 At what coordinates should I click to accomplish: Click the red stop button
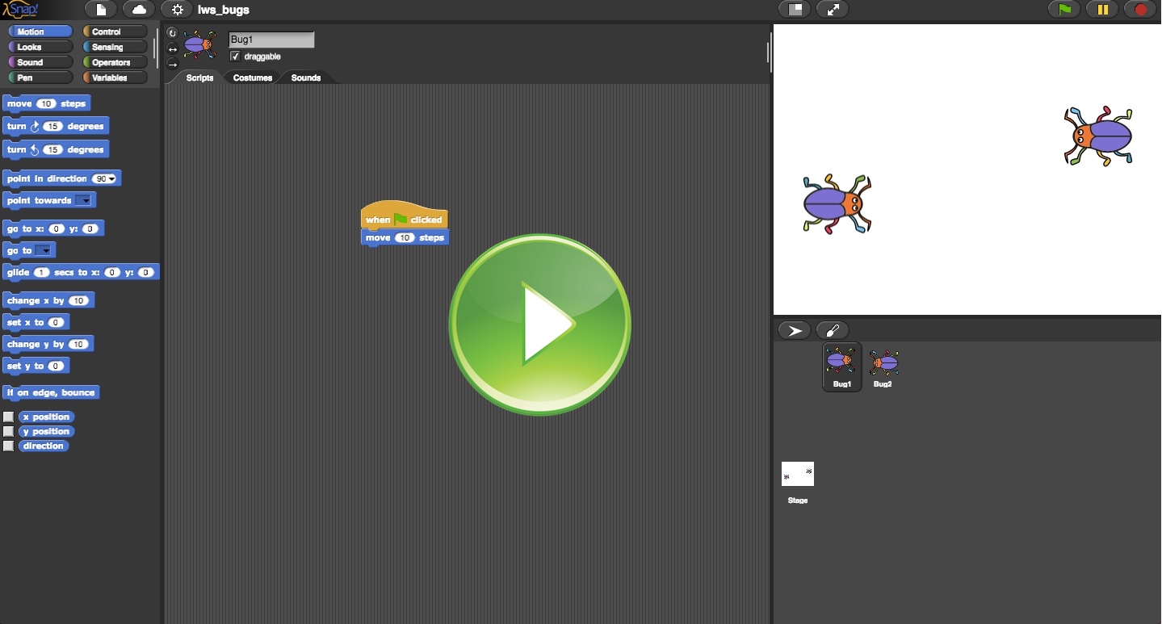pos(1140,10)
